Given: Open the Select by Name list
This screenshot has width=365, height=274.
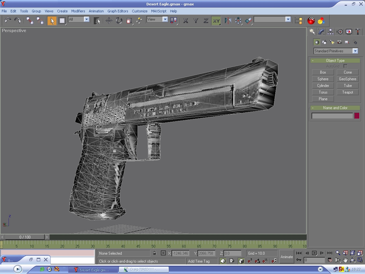Looking at the screenshot, I should 97,21.
